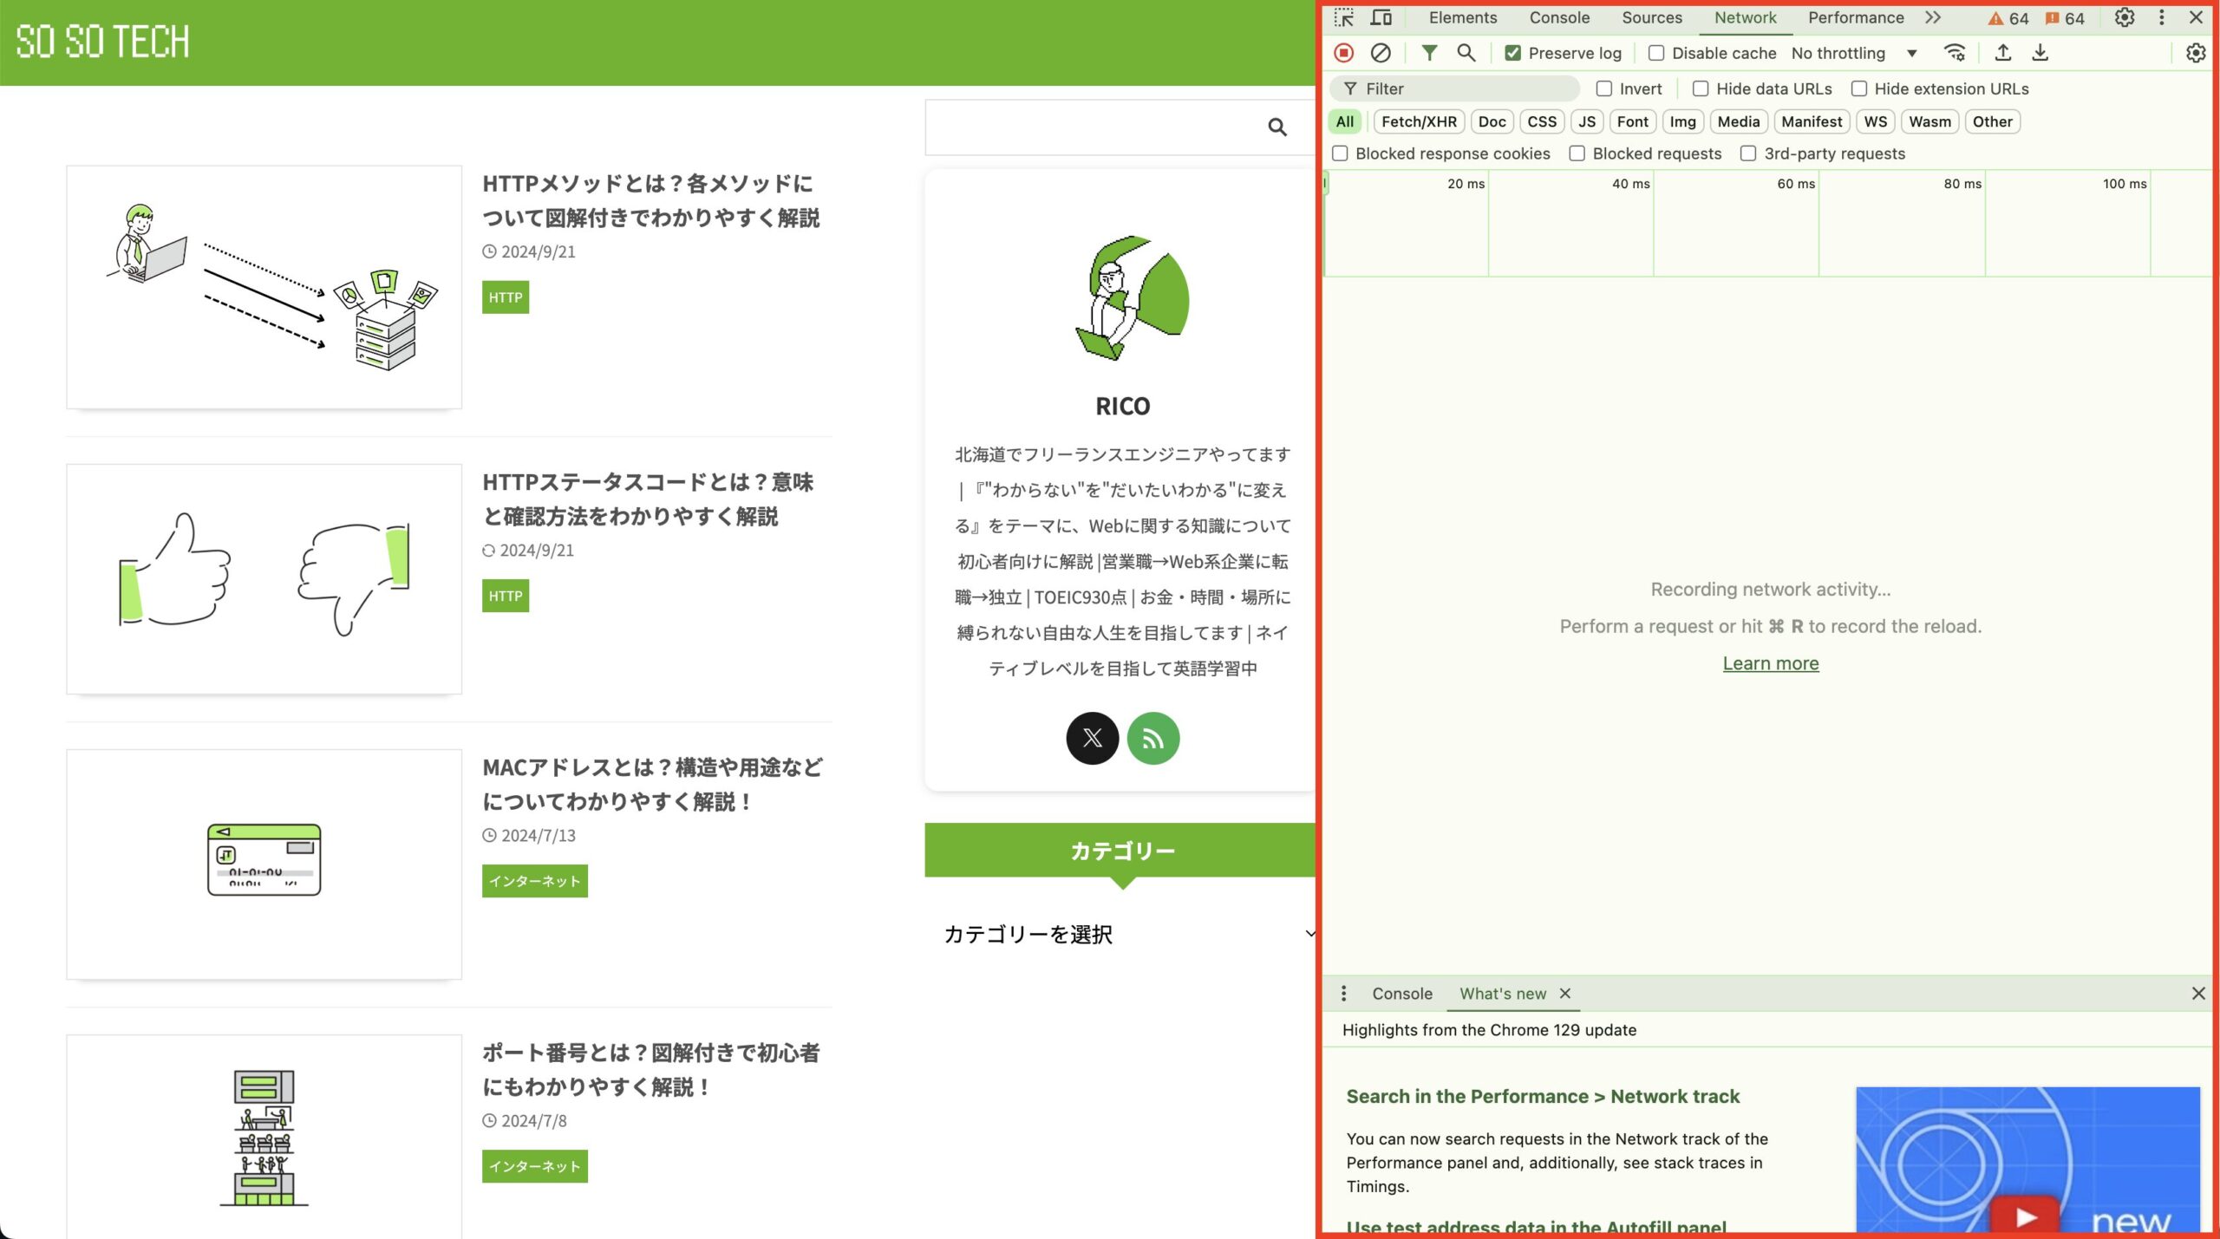Viewport: 2220px width, 1239px height.
Task: Open network conditions wifi icon
Action: click(1955, 53)
